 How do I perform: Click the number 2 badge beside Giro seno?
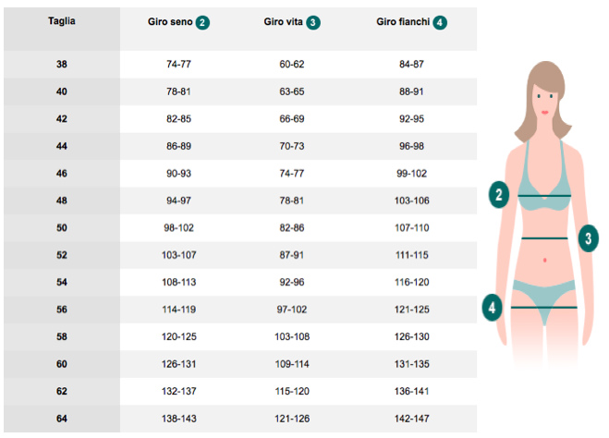202,22
